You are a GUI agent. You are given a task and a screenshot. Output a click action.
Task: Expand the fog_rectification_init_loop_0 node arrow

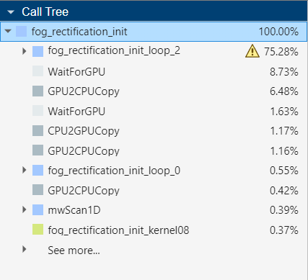pos(24,170)
